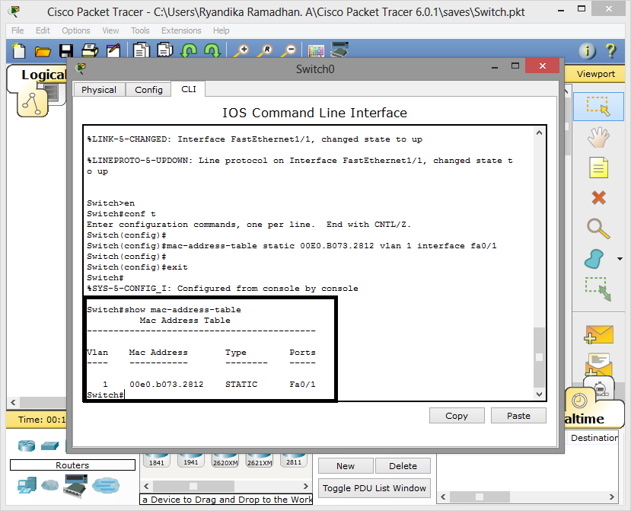Click the Undo green arrow icon
Screen dimensions: 631x511
coord(189,51)
